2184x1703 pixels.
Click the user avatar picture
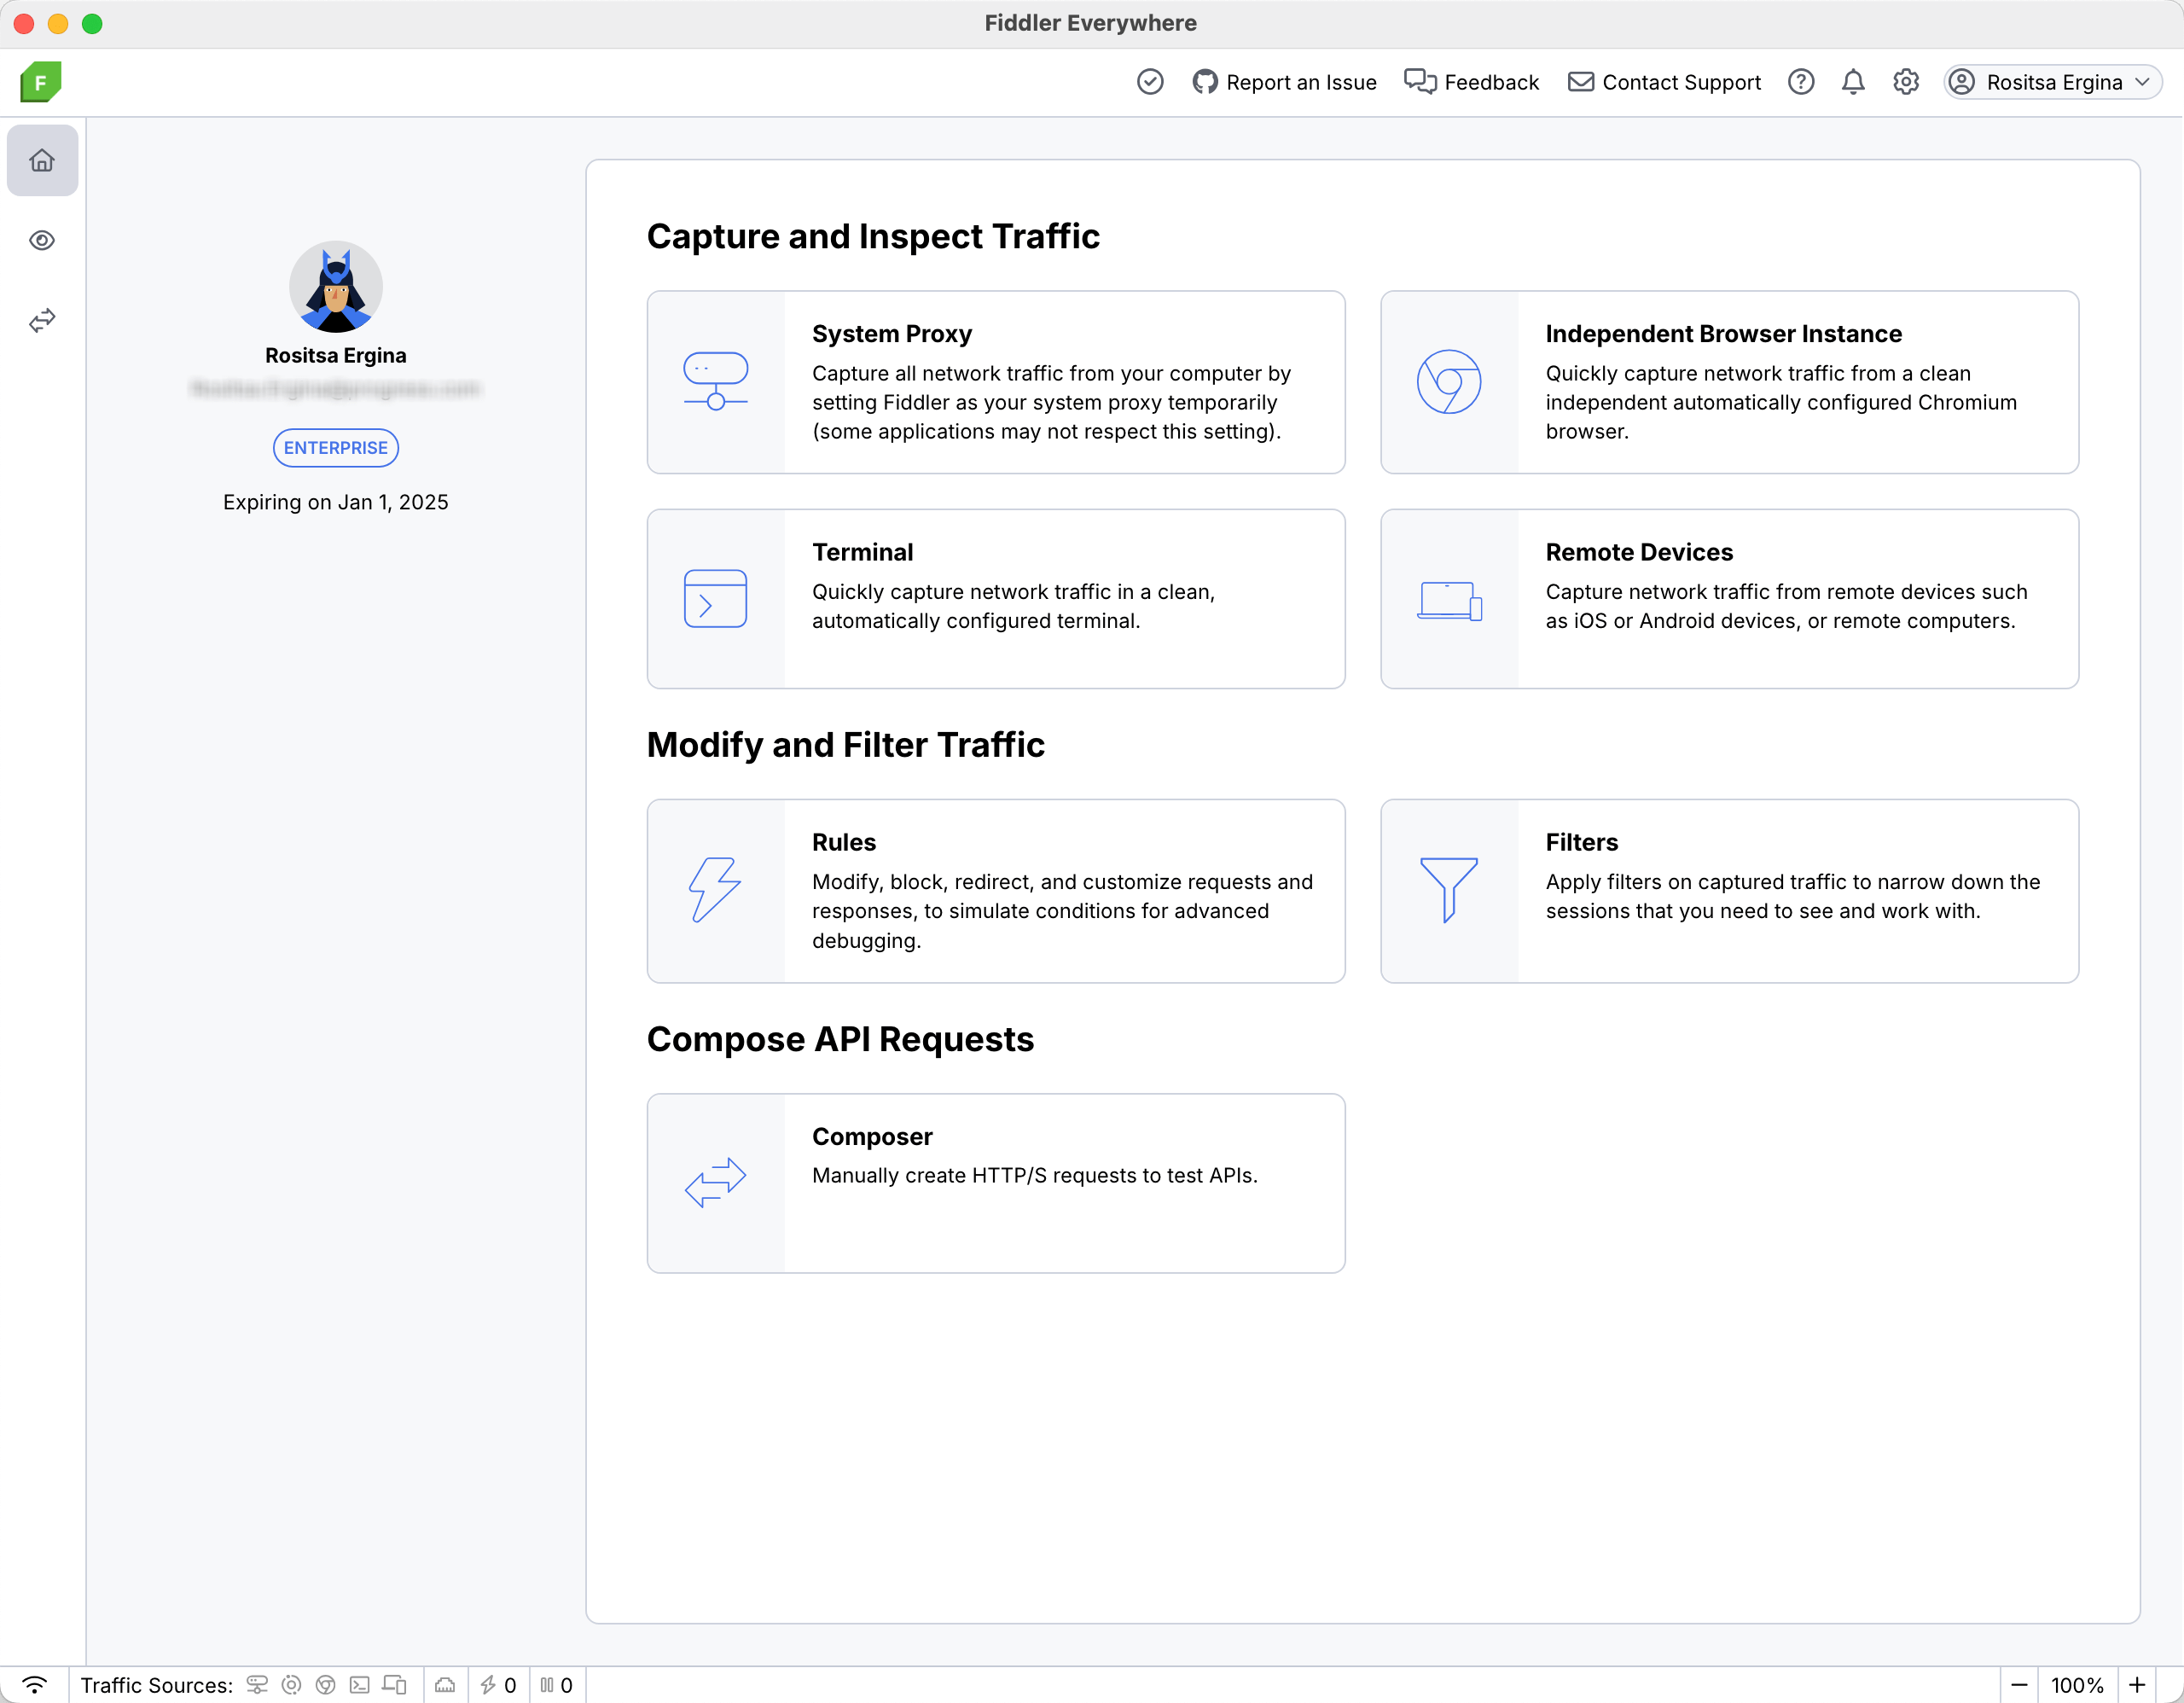click(335, 287)
